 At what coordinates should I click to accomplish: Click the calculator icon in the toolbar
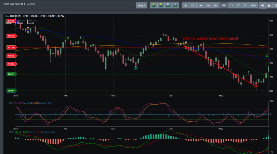(x=269, y=5)
